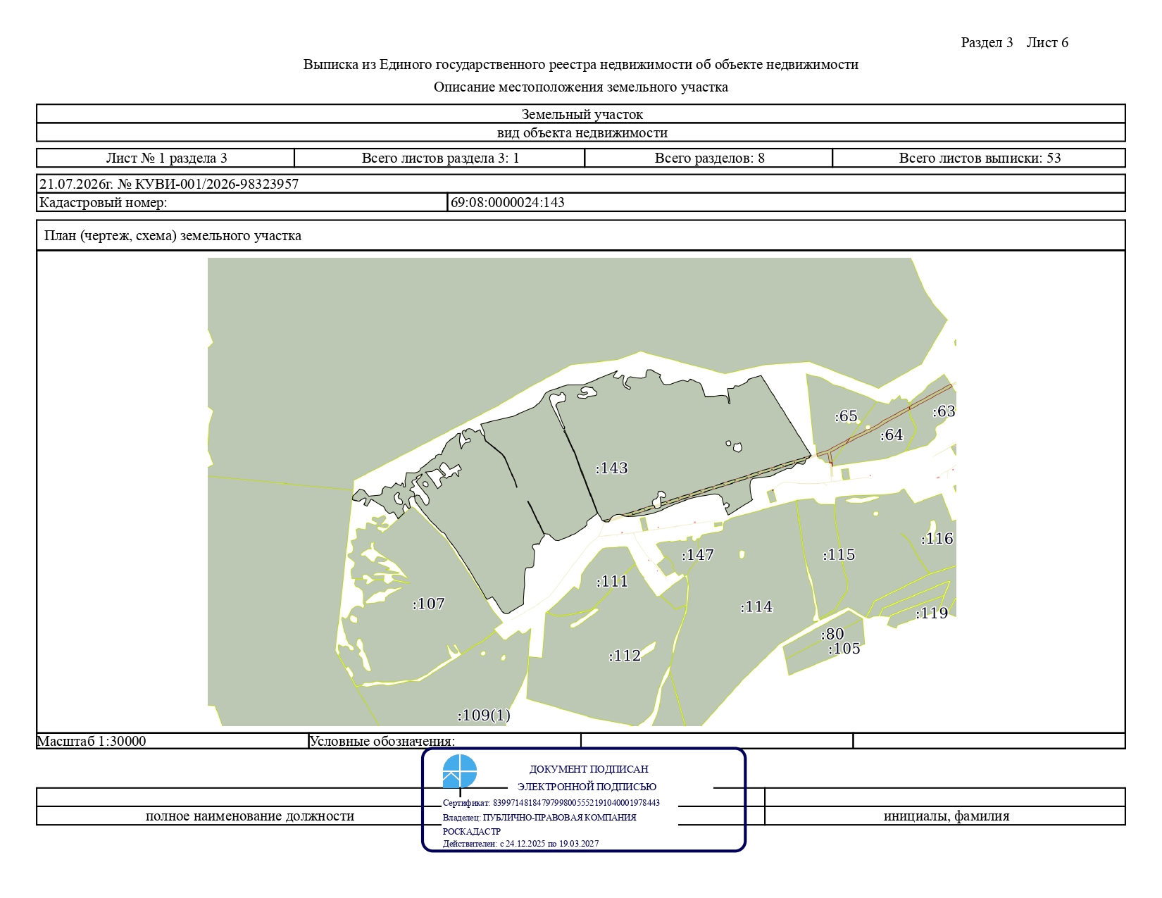The image size is (1162, 898).
Task: Click parcel label :80
Action: 832,634
